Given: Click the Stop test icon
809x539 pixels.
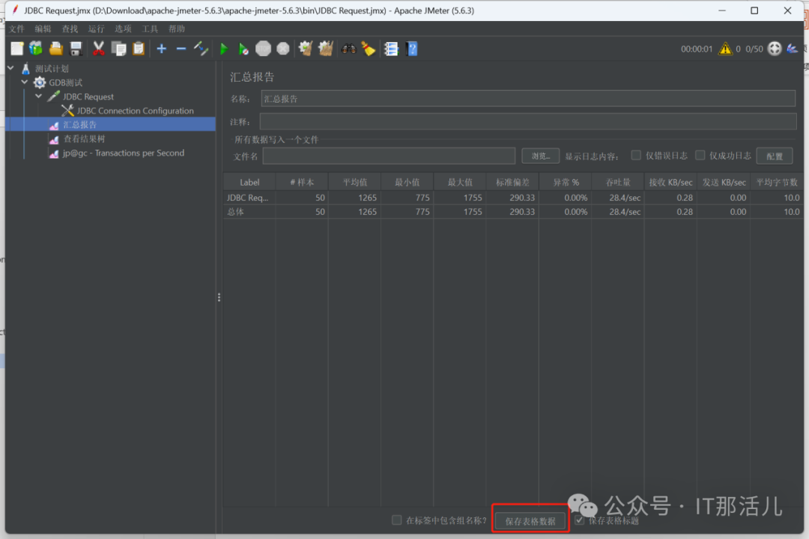Looking at the screenshot, I should coord(263,49).
